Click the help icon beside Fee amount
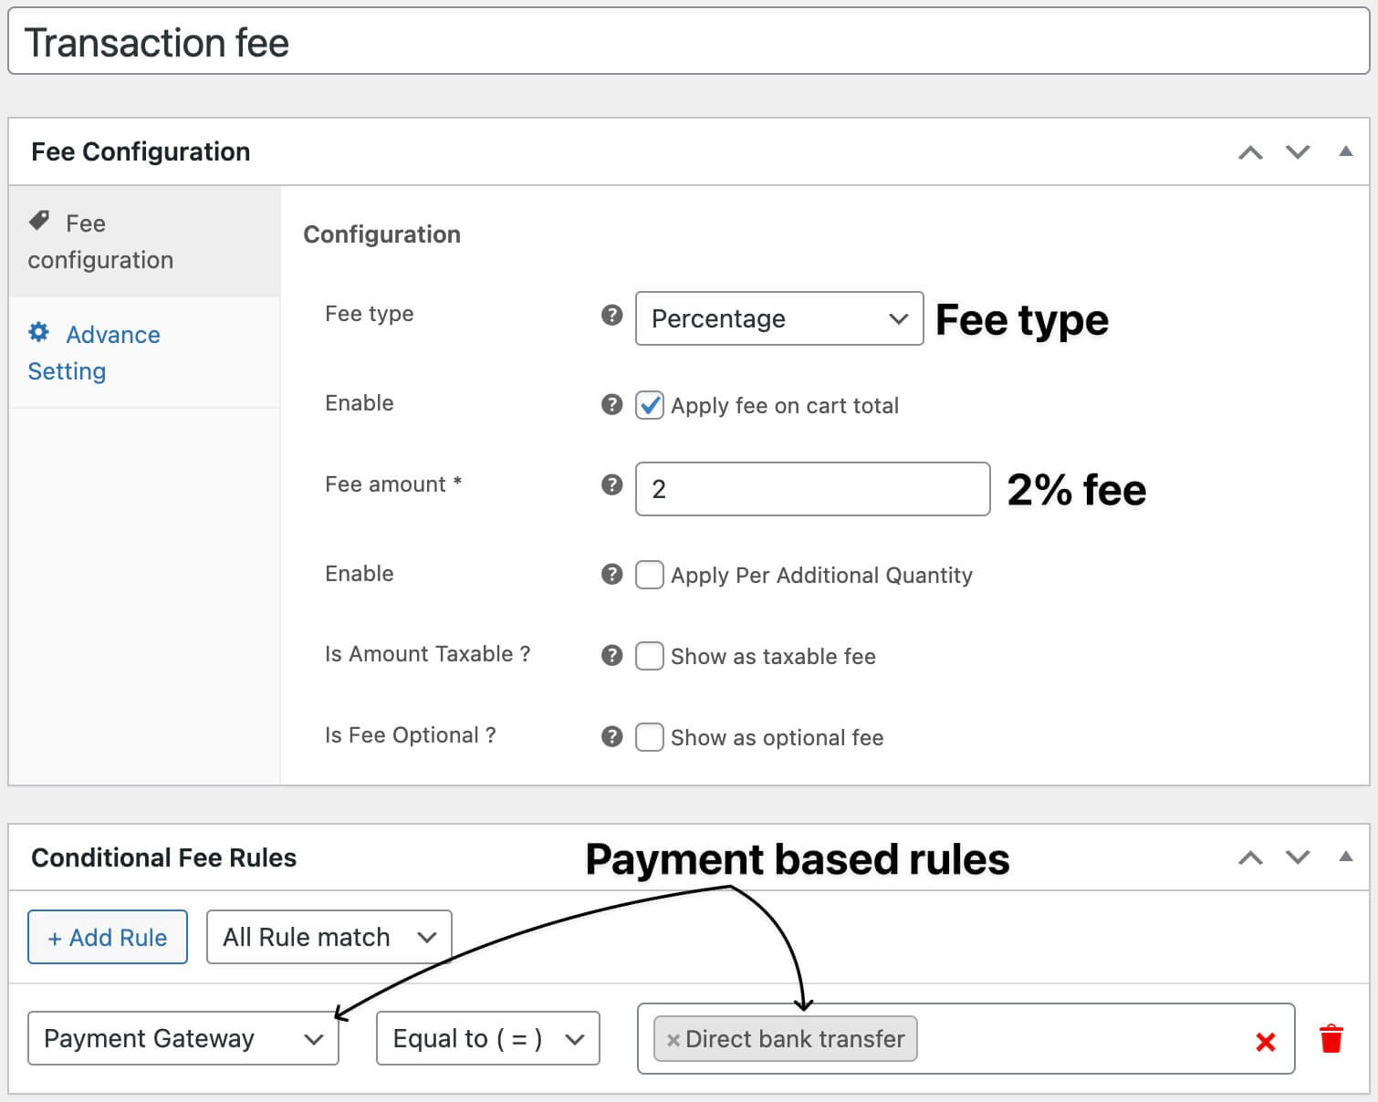Screen dimensions: 1378x1102 coord(611,485)
